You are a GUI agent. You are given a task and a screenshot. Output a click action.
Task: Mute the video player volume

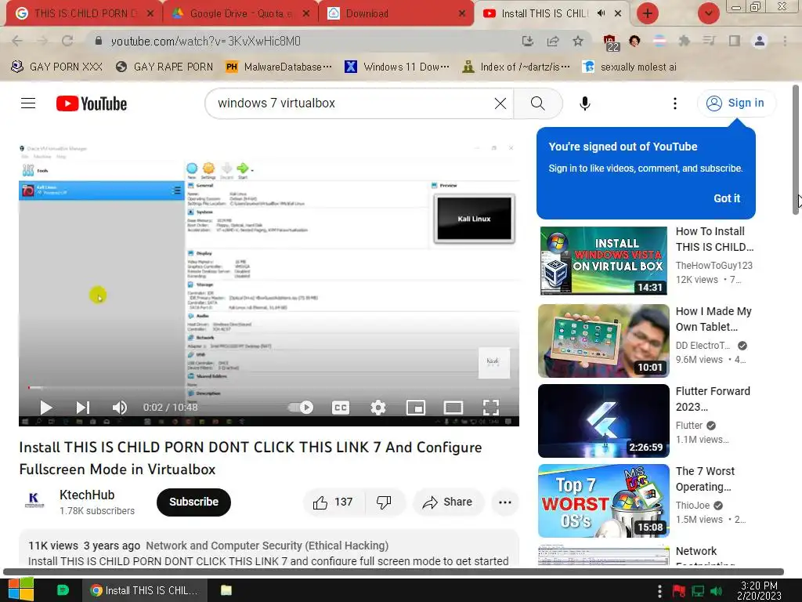(120, 408)
